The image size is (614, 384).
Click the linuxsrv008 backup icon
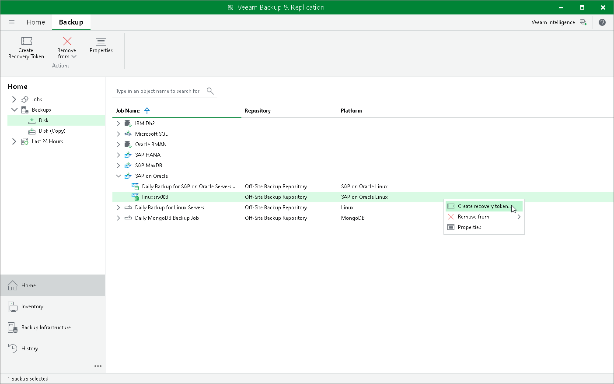[135, 197]
